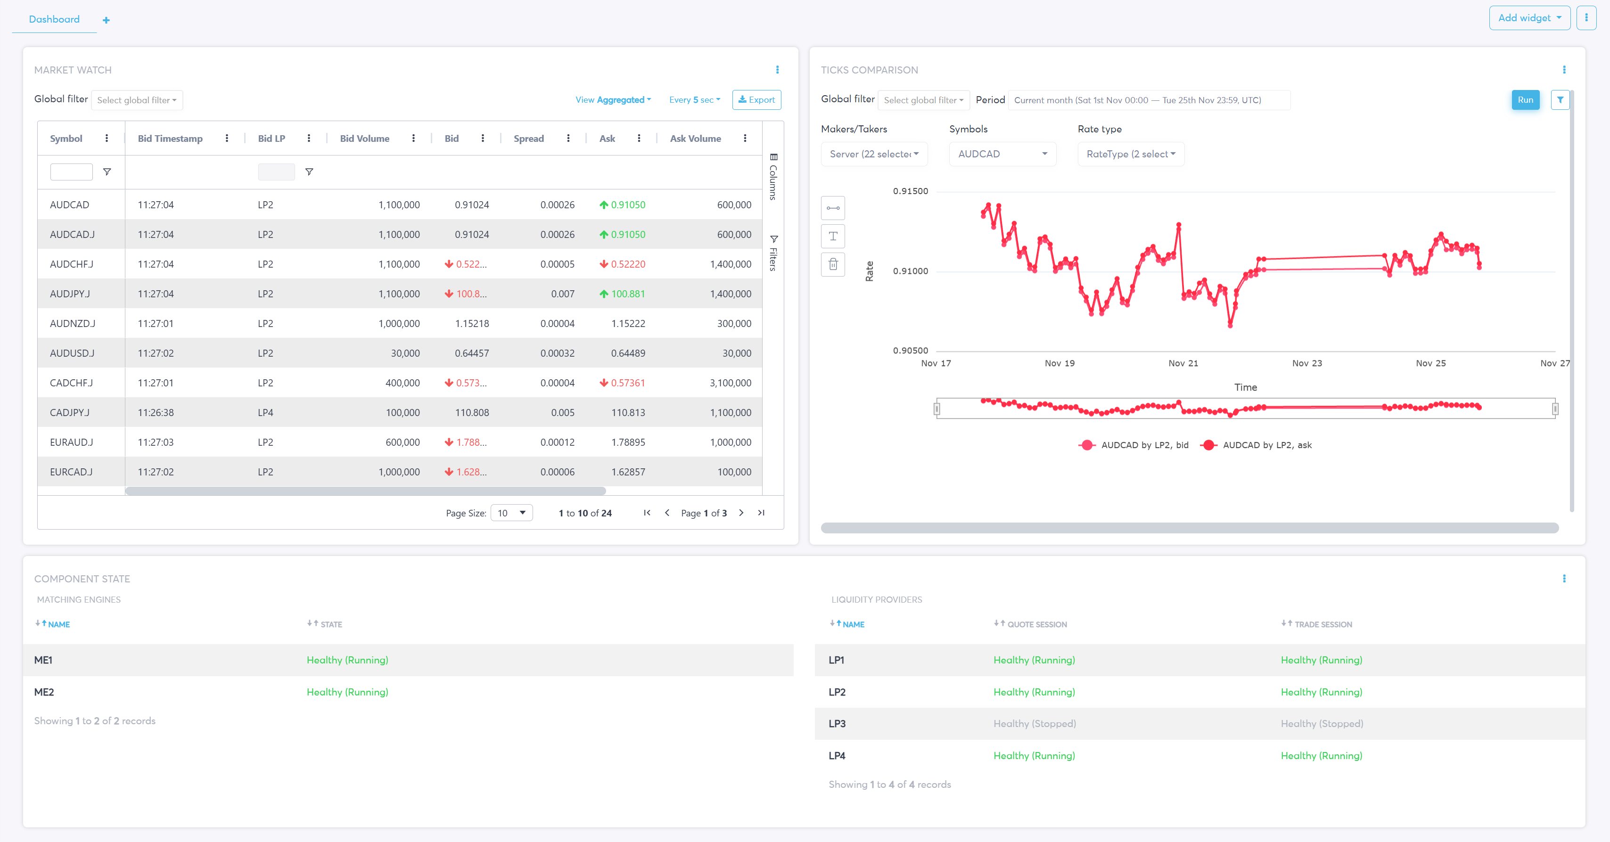Click the filter icon next to Run
This screenshot has width=1610, height=842.
pyautogui.click(x=1560, y=100)
